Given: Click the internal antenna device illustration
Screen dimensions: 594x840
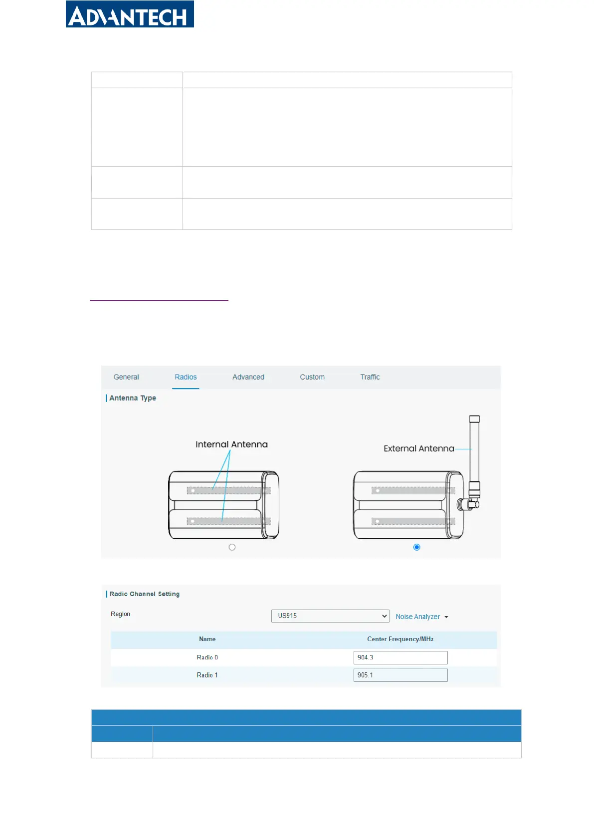Looking at the screenshot, I should pos(223,505).
